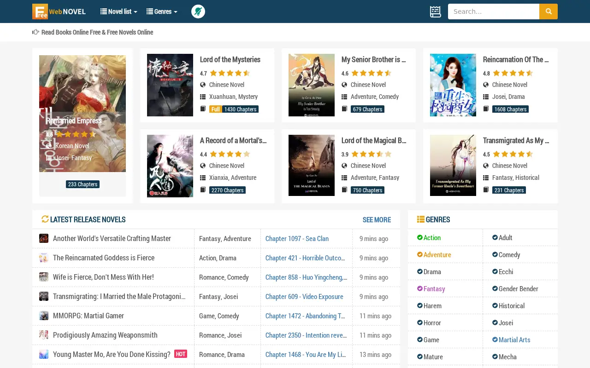The image size is (590, 368).
Task: Open The Reincarnated Goddess is Fierce
Action: [x=104, y=258]
